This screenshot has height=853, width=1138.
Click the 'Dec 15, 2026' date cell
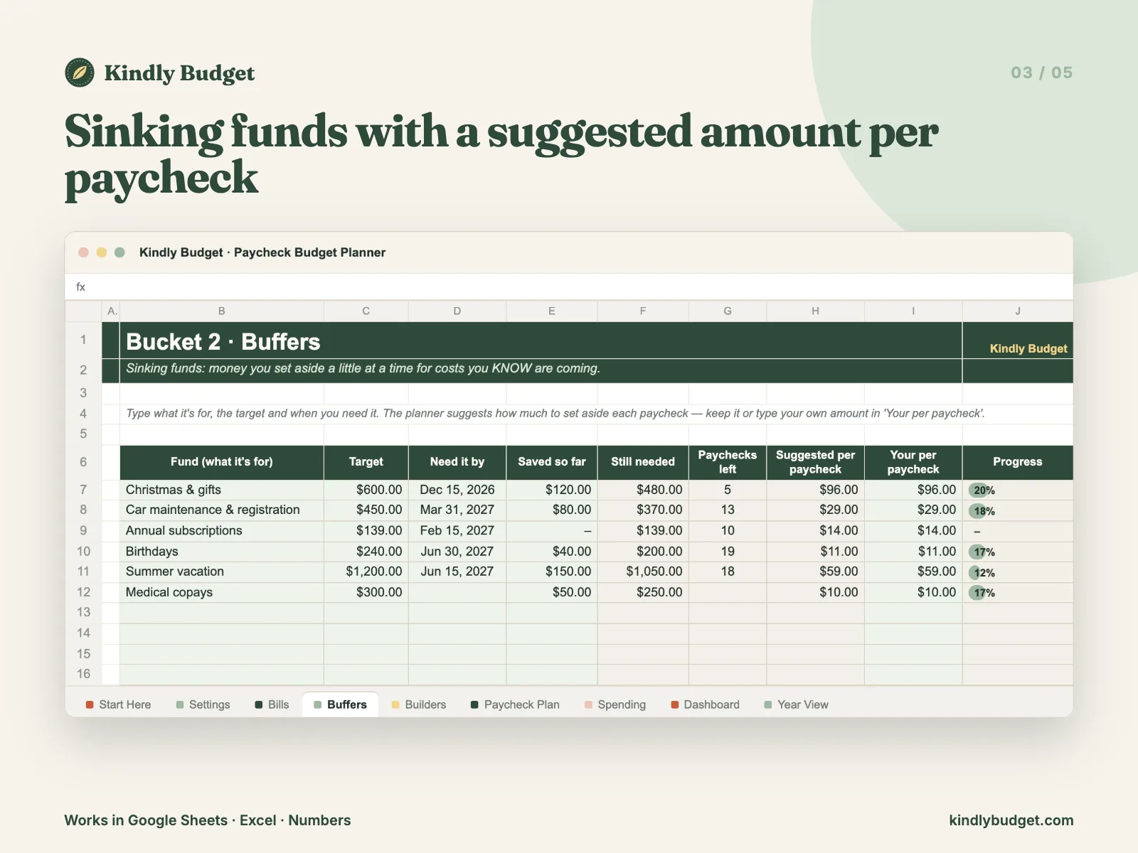pyautogui.click(x=457, y=490)
